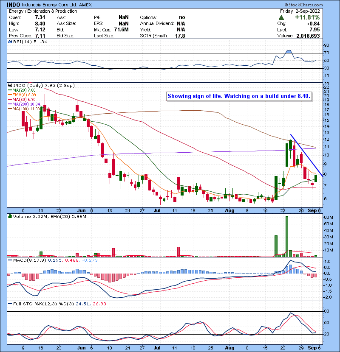Click the Last price value 7.95 in the header
This screenshot has width=340, height=352.
point(314,30)
